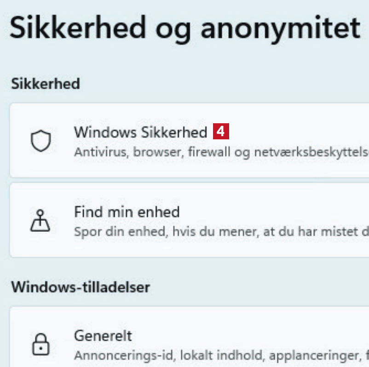Click the Find min enhed location icon

[x=40, y=220]
